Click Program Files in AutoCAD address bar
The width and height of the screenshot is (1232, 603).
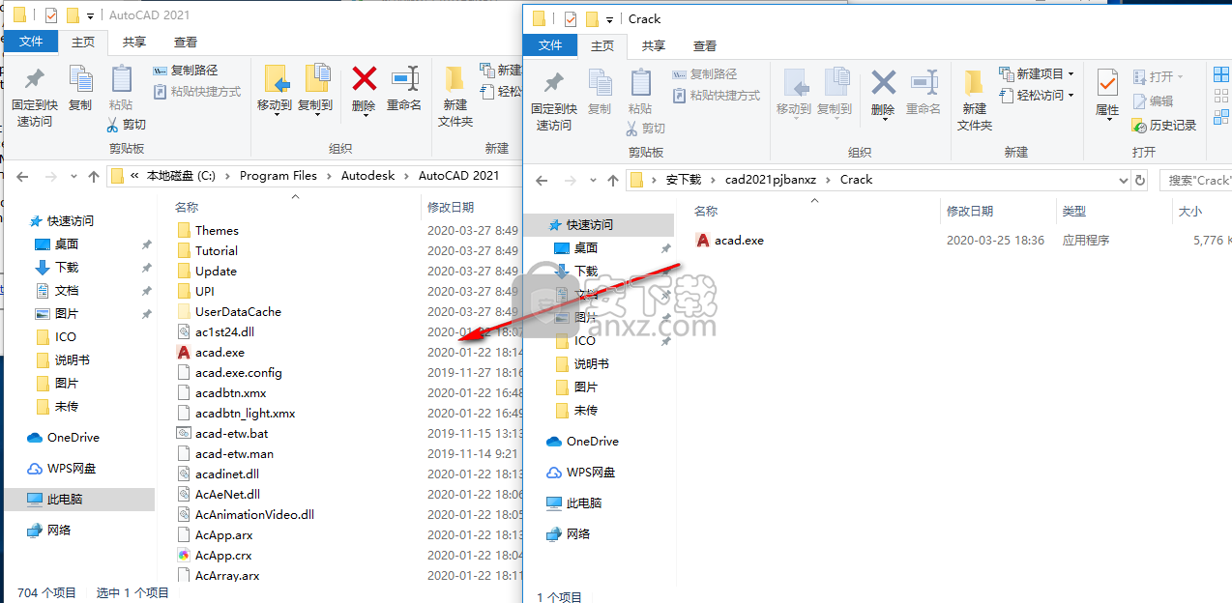click(279, 176)
